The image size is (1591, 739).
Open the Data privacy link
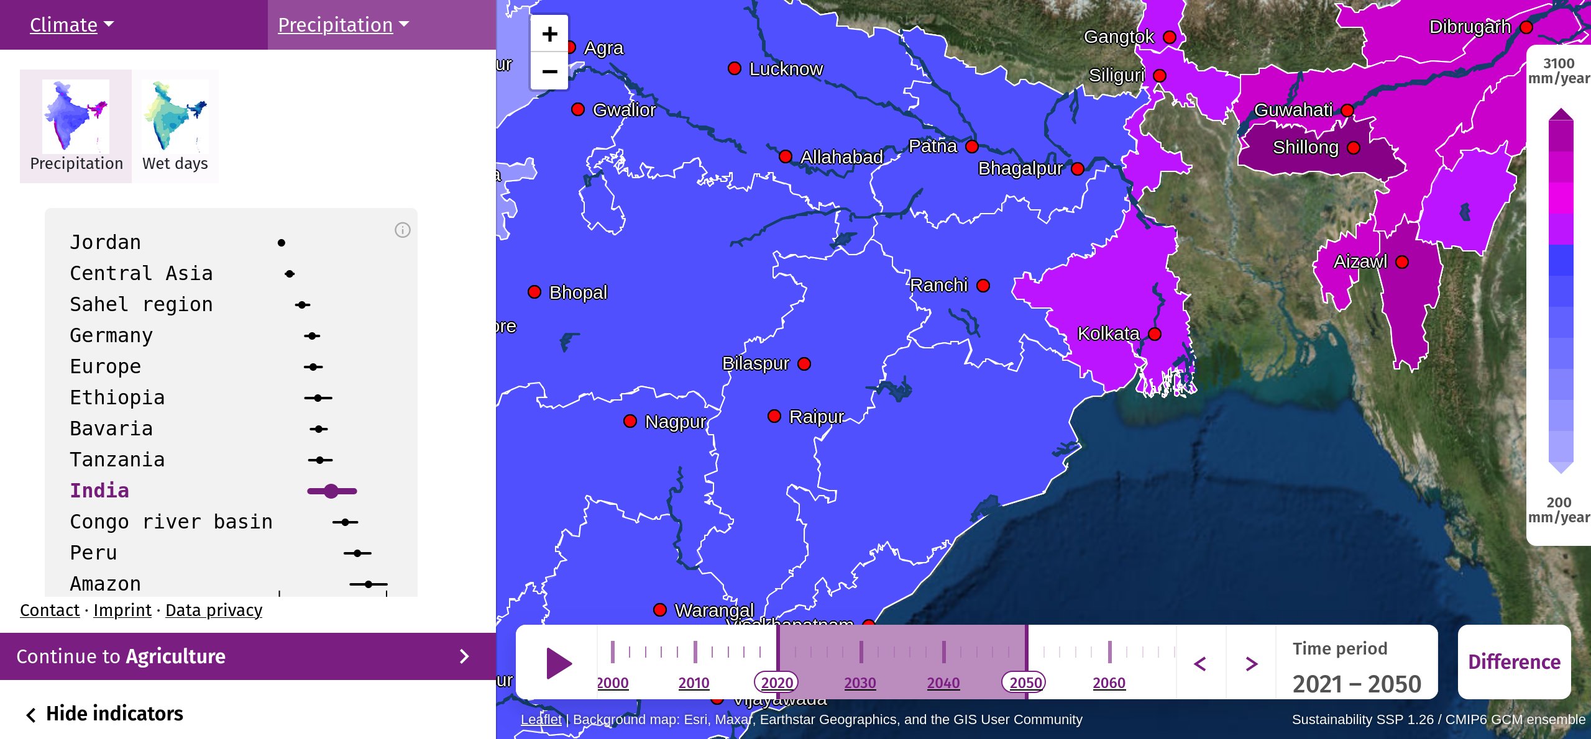214,610
